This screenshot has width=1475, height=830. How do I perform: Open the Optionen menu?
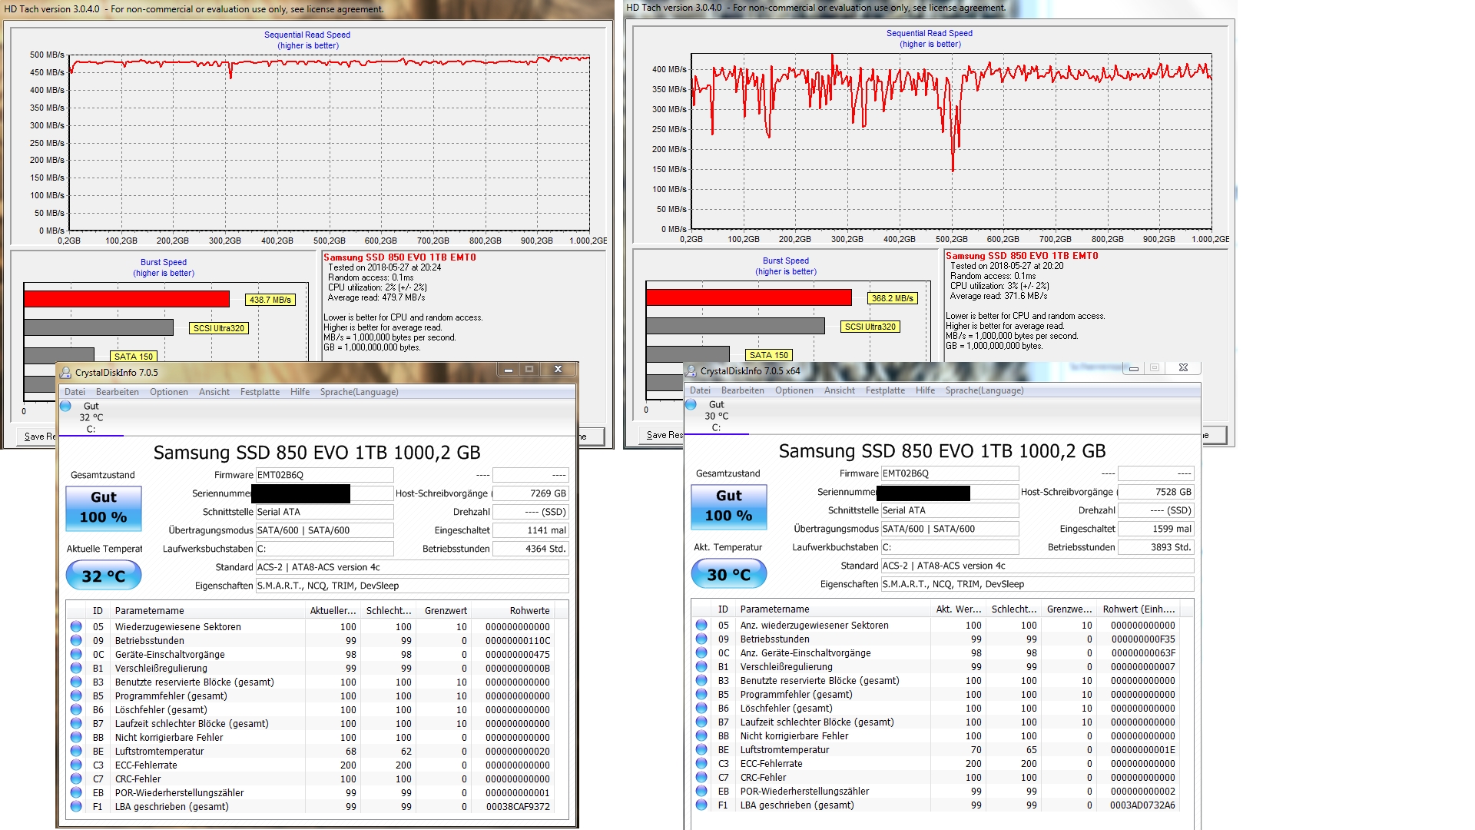tap(169, 392)
